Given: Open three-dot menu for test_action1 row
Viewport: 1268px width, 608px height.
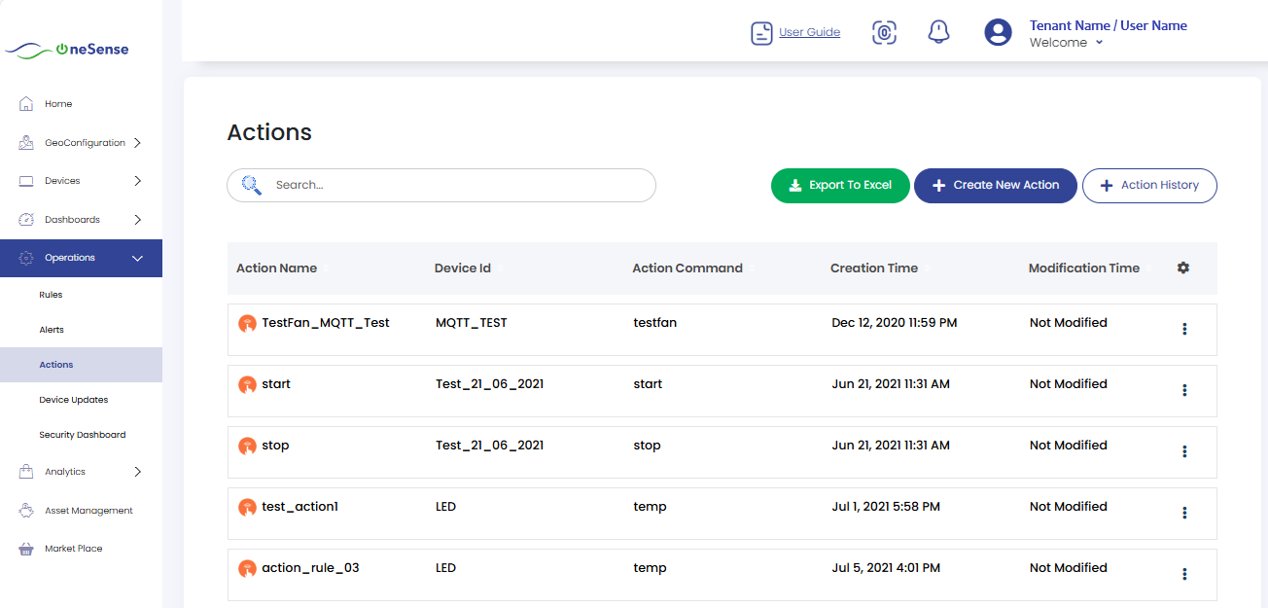Looking at the screenshot, I should (1184, 513).
